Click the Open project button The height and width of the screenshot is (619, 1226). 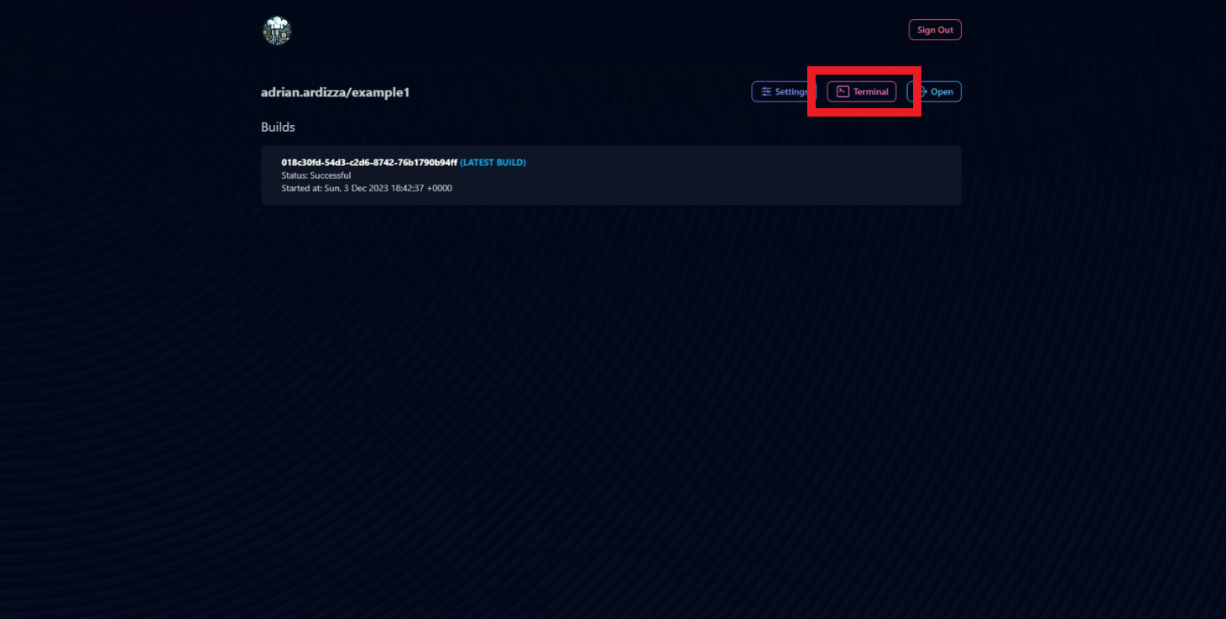pyautogui.click(x=934, y=92)
